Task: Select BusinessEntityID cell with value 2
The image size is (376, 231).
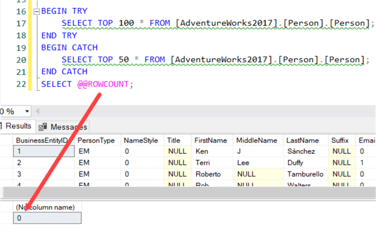Action: point(43,163)
